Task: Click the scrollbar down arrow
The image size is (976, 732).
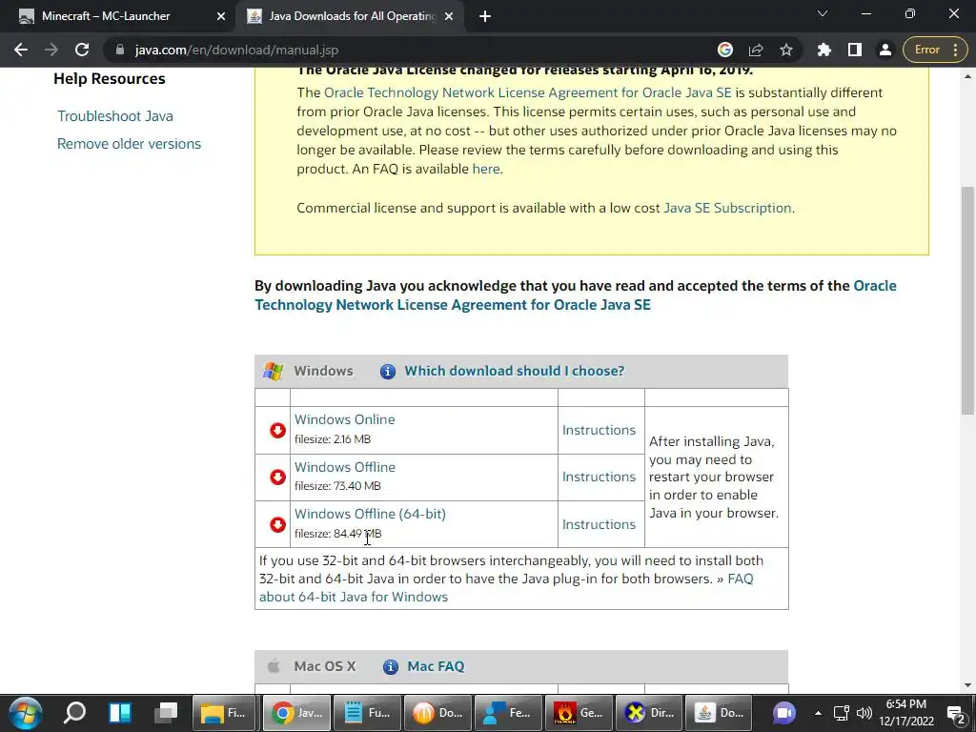Action: click(x=967, y=685)
